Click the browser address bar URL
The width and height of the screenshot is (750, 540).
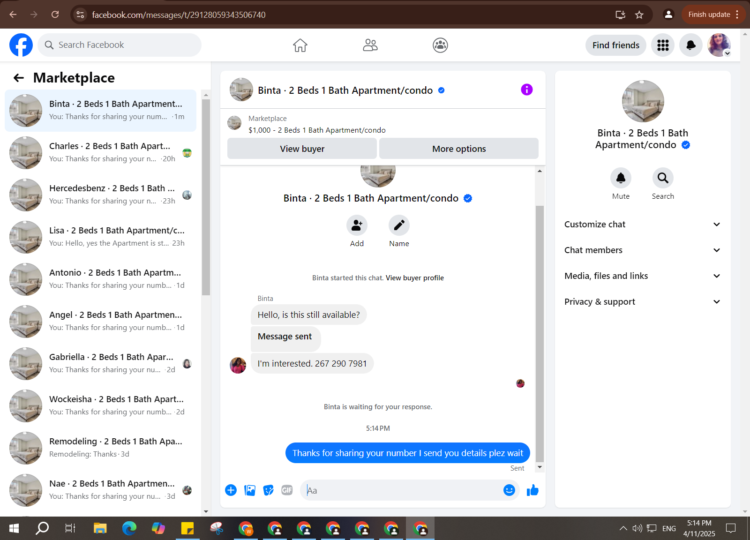point(179,15)
